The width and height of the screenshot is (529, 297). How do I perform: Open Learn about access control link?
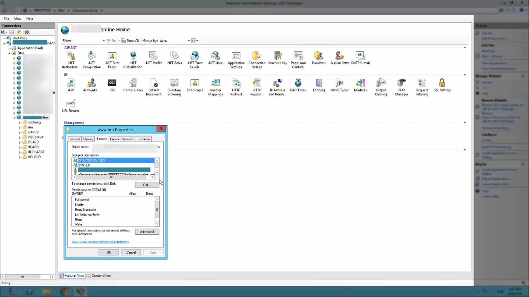click(100, 242)
